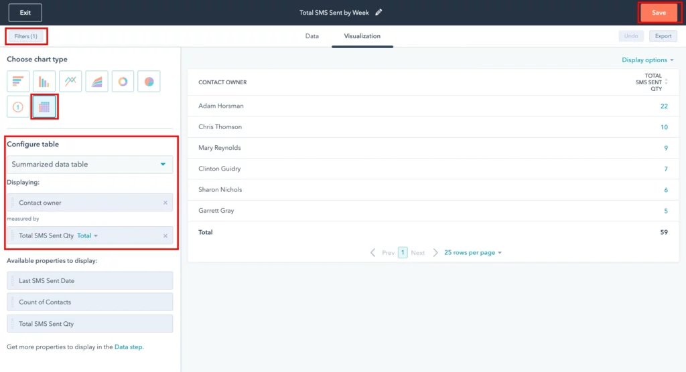Change 25 rows per page setting

coord(473,253)
